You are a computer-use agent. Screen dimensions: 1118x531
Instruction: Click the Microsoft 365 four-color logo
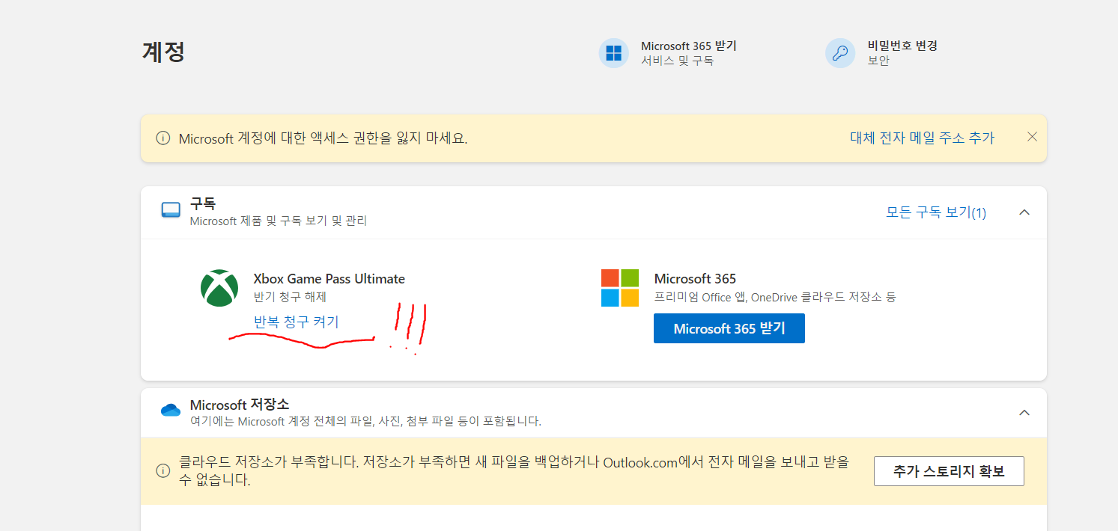click(620, 288)
